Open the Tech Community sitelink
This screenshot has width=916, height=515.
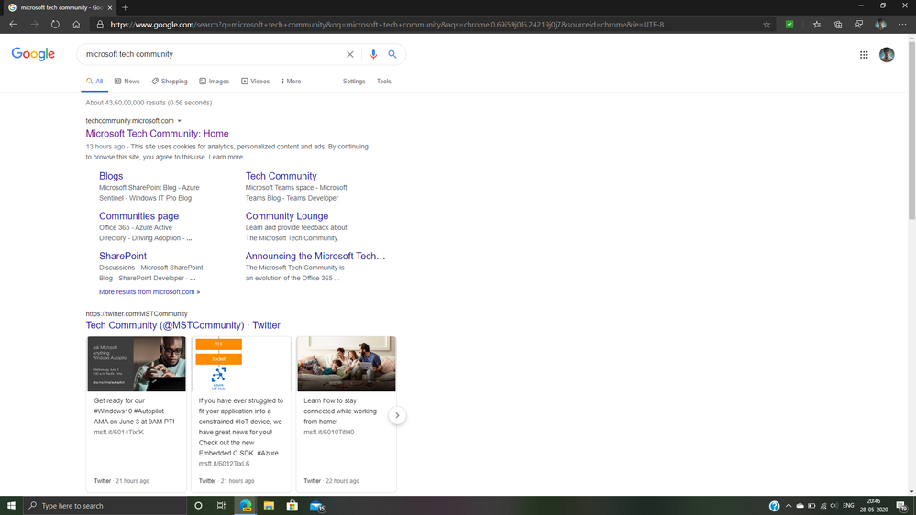(x=281, y=176)
